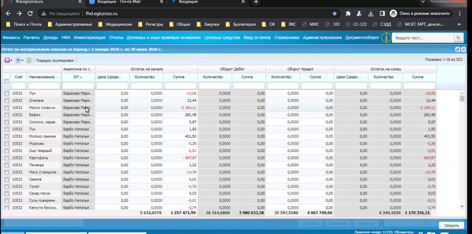
Task: Open the 'Отчеты' menu
Action: (x=116, y=38)
